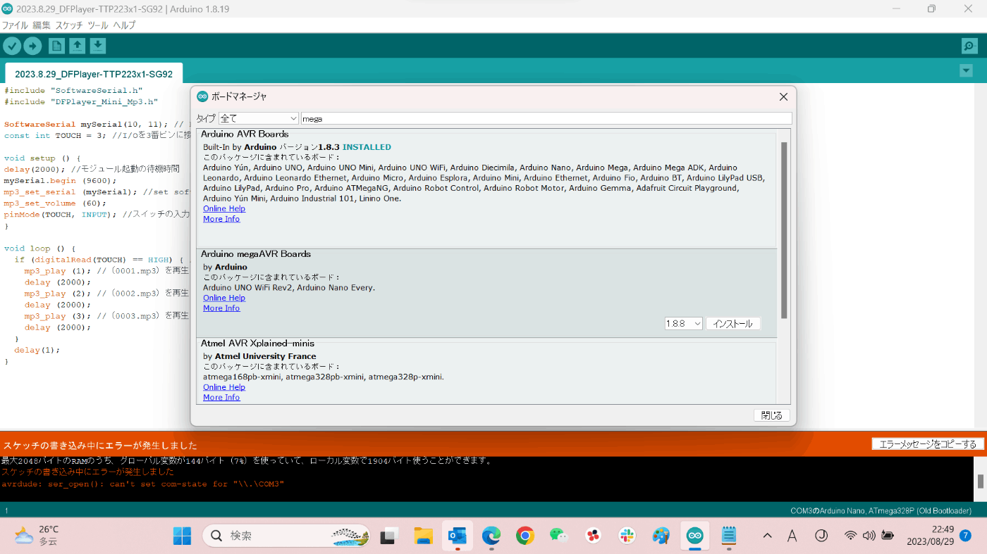This screenshot has width=987, height=554.
Task: Click the console output scrollbar
Action: click(x=980, y=481)
